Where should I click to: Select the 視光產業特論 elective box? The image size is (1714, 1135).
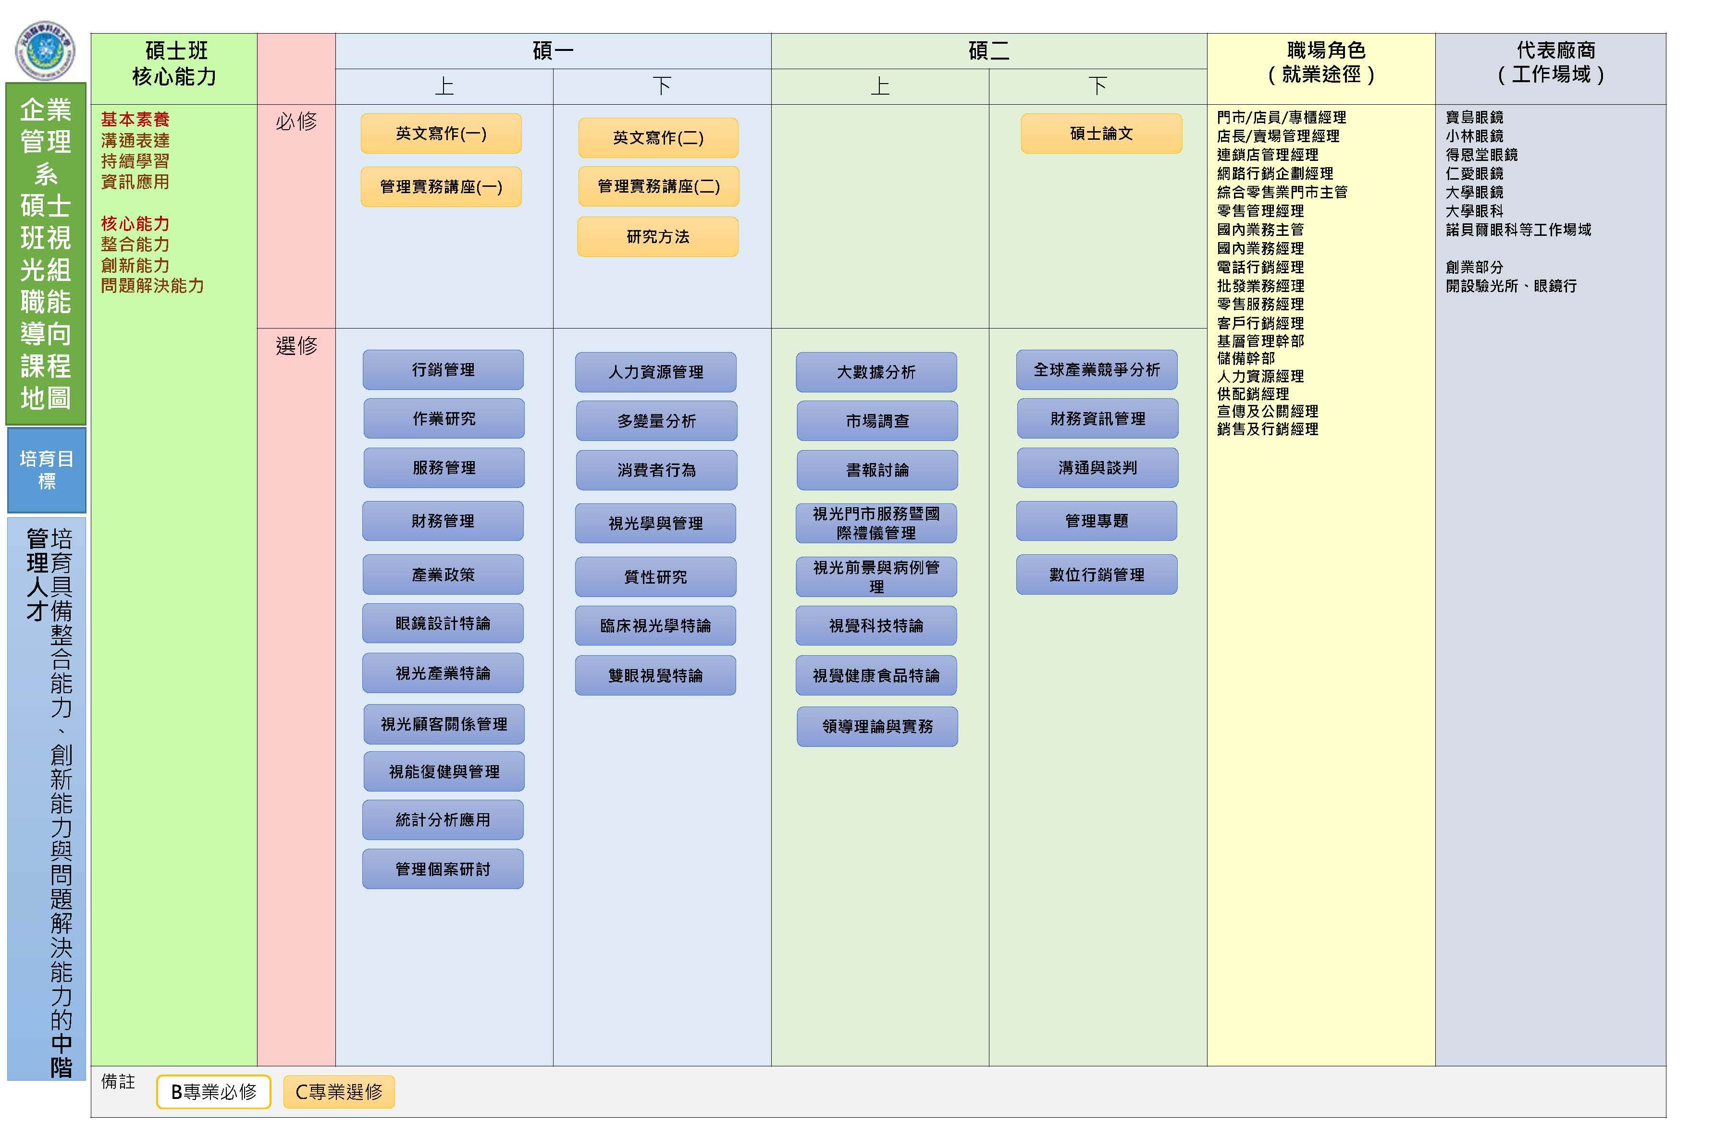pos(443,673)
